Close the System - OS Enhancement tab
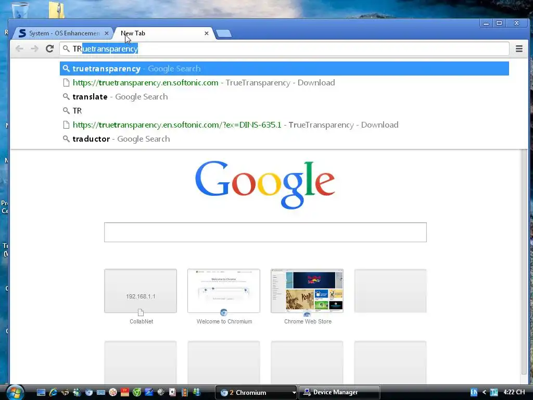Viewport: 533px width, 400px height. (x=106, y=33)
